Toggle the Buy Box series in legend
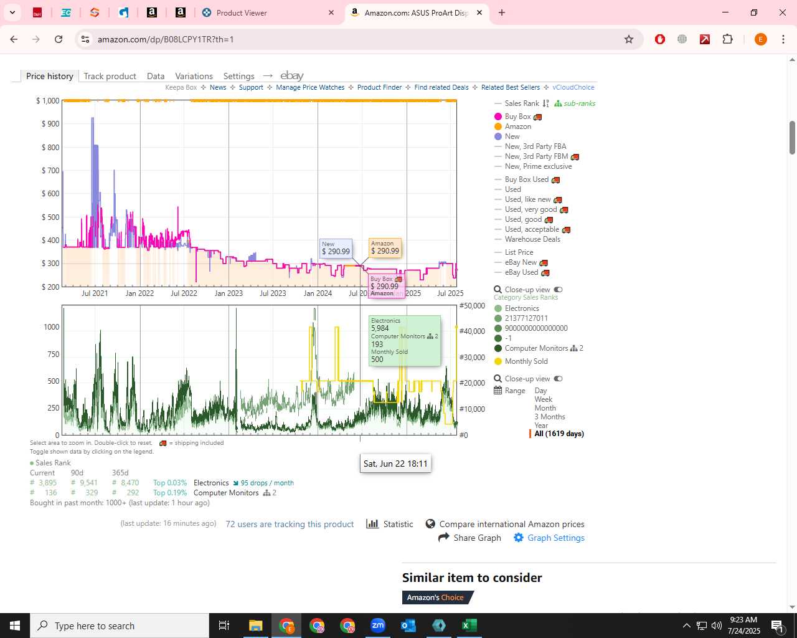797x638 pixels. (x=517, y=117)
